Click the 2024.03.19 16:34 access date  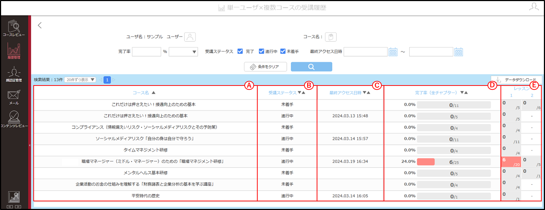[x=350, y=161]
